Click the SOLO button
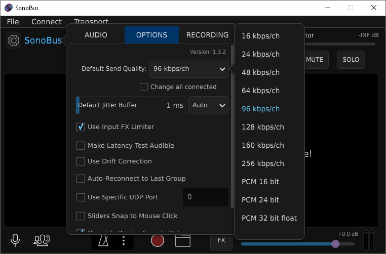Screen dimensions: 386x254 tap(351, 60)
